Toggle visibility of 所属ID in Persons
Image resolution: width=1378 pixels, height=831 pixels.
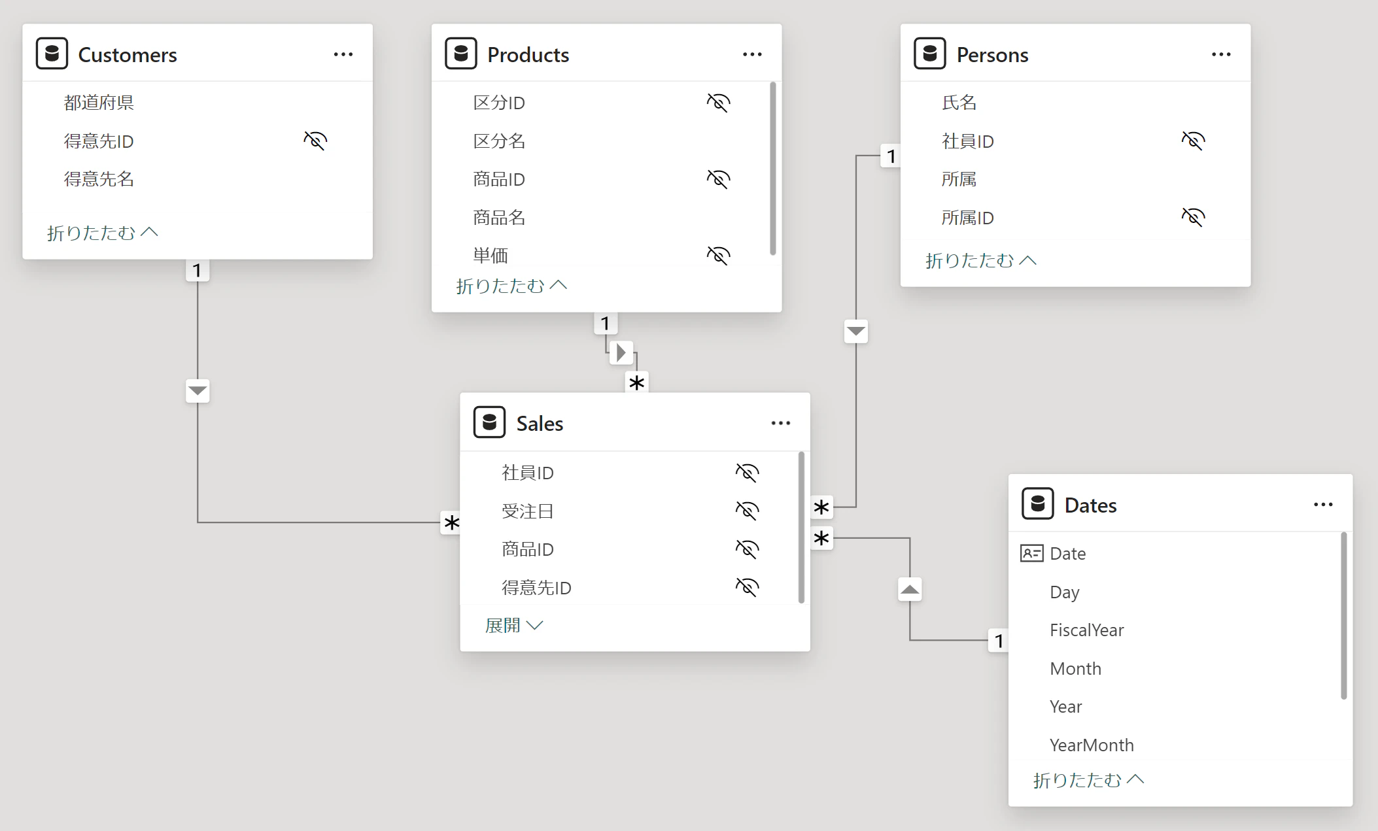[x=1193, y=217]
